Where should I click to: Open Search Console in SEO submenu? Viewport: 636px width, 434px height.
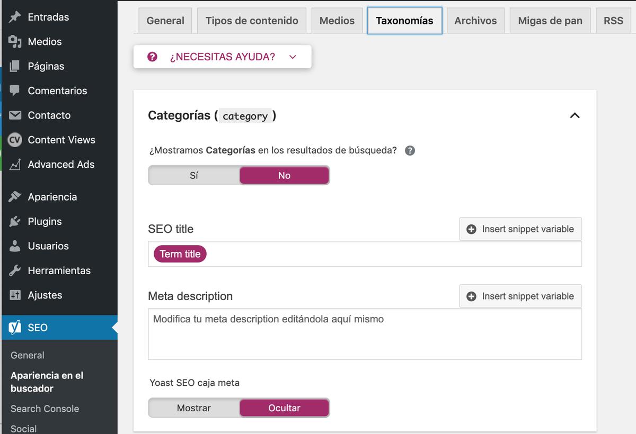[45, 409]
